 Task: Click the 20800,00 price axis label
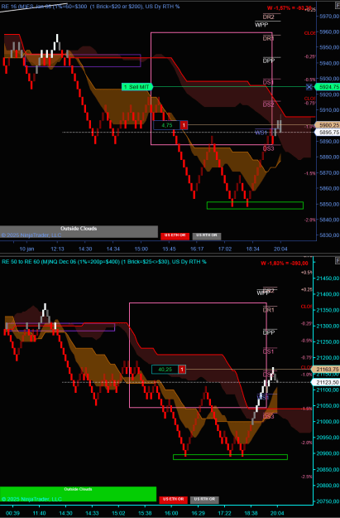click(x=328, y=486)
